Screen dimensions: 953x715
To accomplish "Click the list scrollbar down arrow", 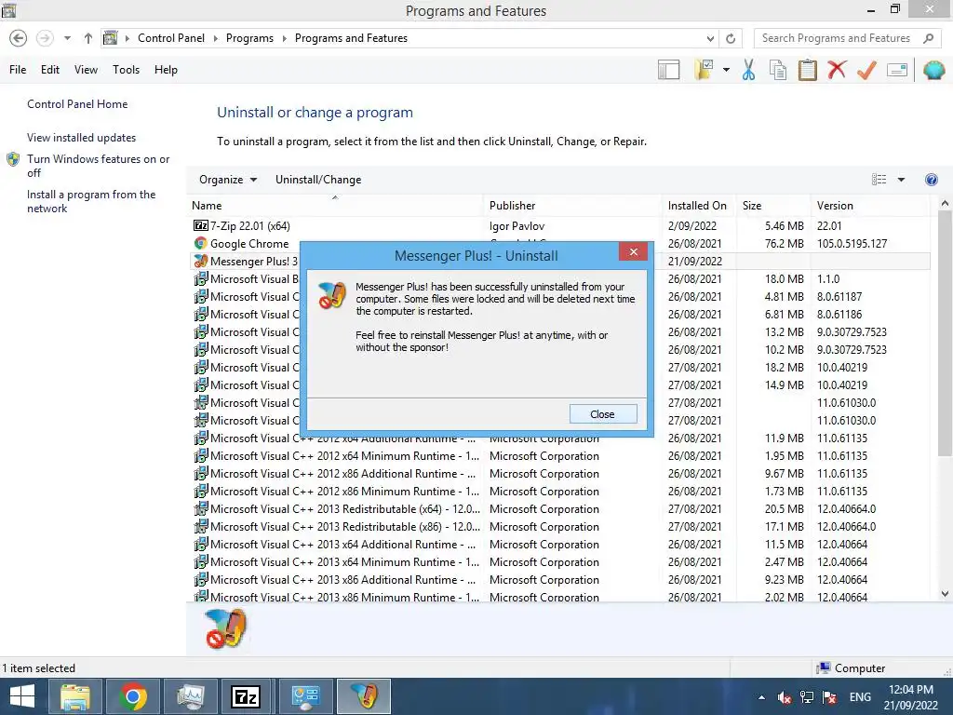I will coord(945,593).
